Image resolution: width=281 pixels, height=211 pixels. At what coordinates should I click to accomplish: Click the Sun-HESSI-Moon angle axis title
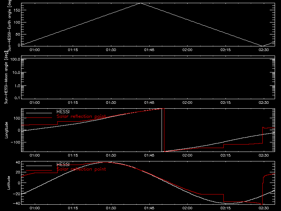(6, 77)
